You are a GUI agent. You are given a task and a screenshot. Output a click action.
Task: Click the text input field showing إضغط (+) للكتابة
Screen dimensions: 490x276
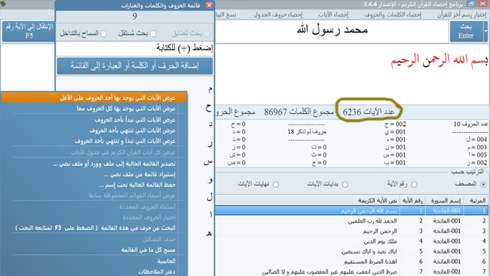pos(135,48)
